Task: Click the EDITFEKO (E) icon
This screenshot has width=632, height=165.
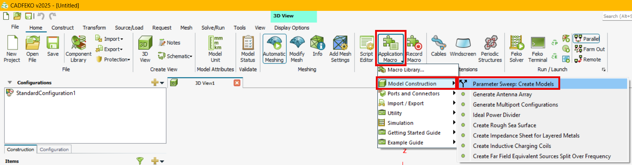Action: (x=555, y=56)
